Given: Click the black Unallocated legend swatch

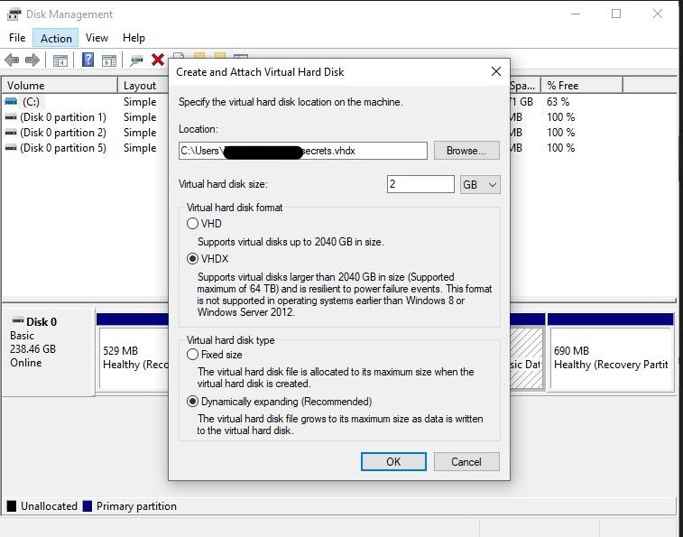Looking at the screenshot, I should (12, 506).
